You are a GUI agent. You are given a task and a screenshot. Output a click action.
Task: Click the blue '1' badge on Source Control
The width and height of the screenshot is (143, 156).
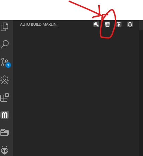[x=8, y=65]
